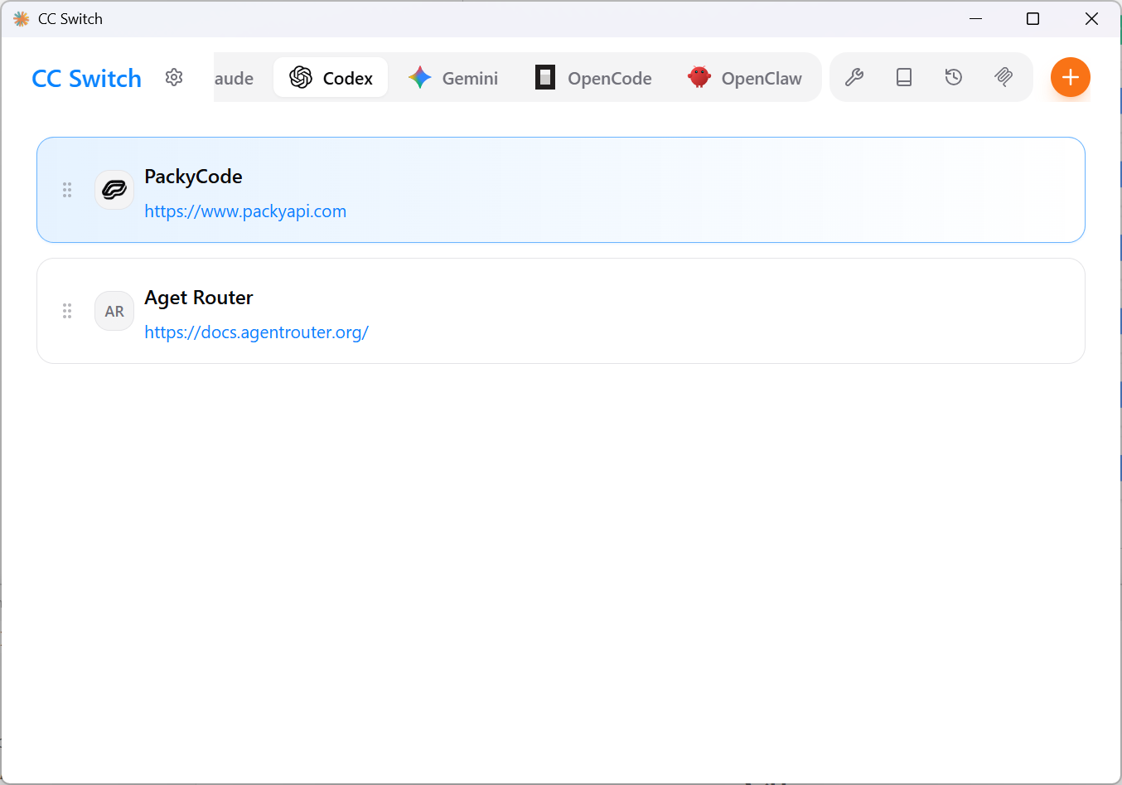Click the CC Switch blue title link
The width and height of the screenshot is (1122, 785).
[x=87, y=79]
